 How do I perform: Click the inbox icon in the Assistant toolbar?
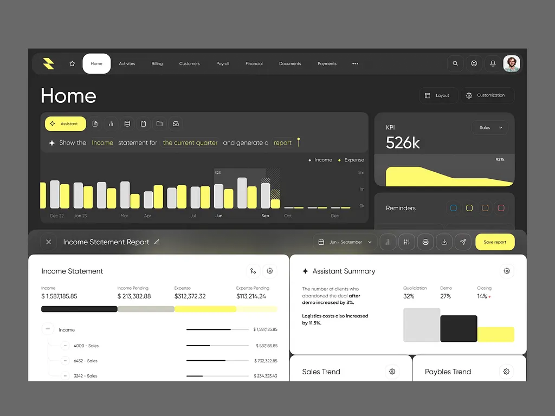coord(176,123)
